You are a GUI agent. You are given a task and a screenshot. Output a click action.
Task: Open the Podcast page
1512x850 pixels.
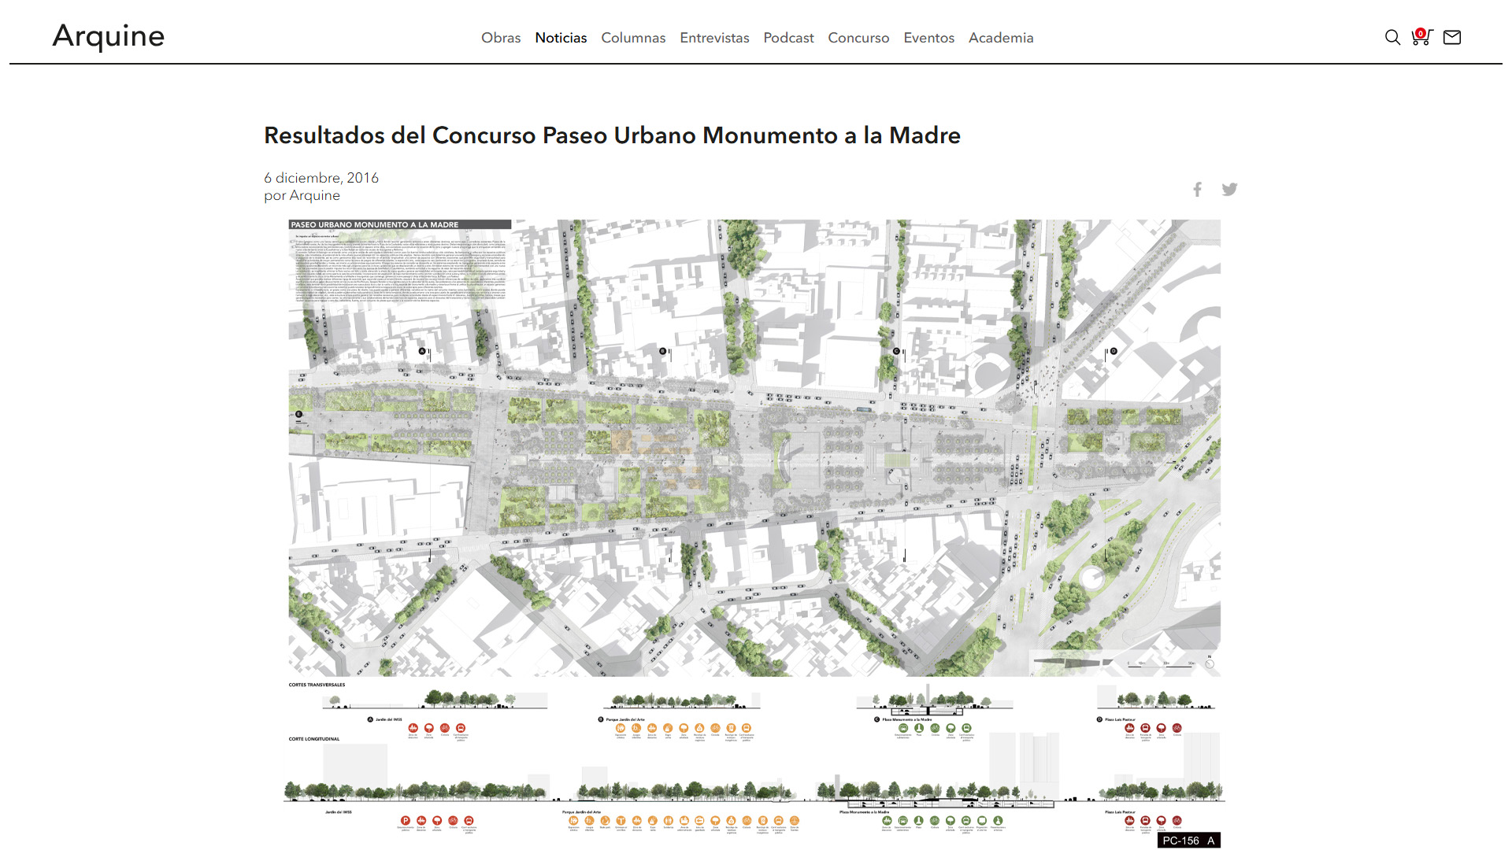[788, 38]
